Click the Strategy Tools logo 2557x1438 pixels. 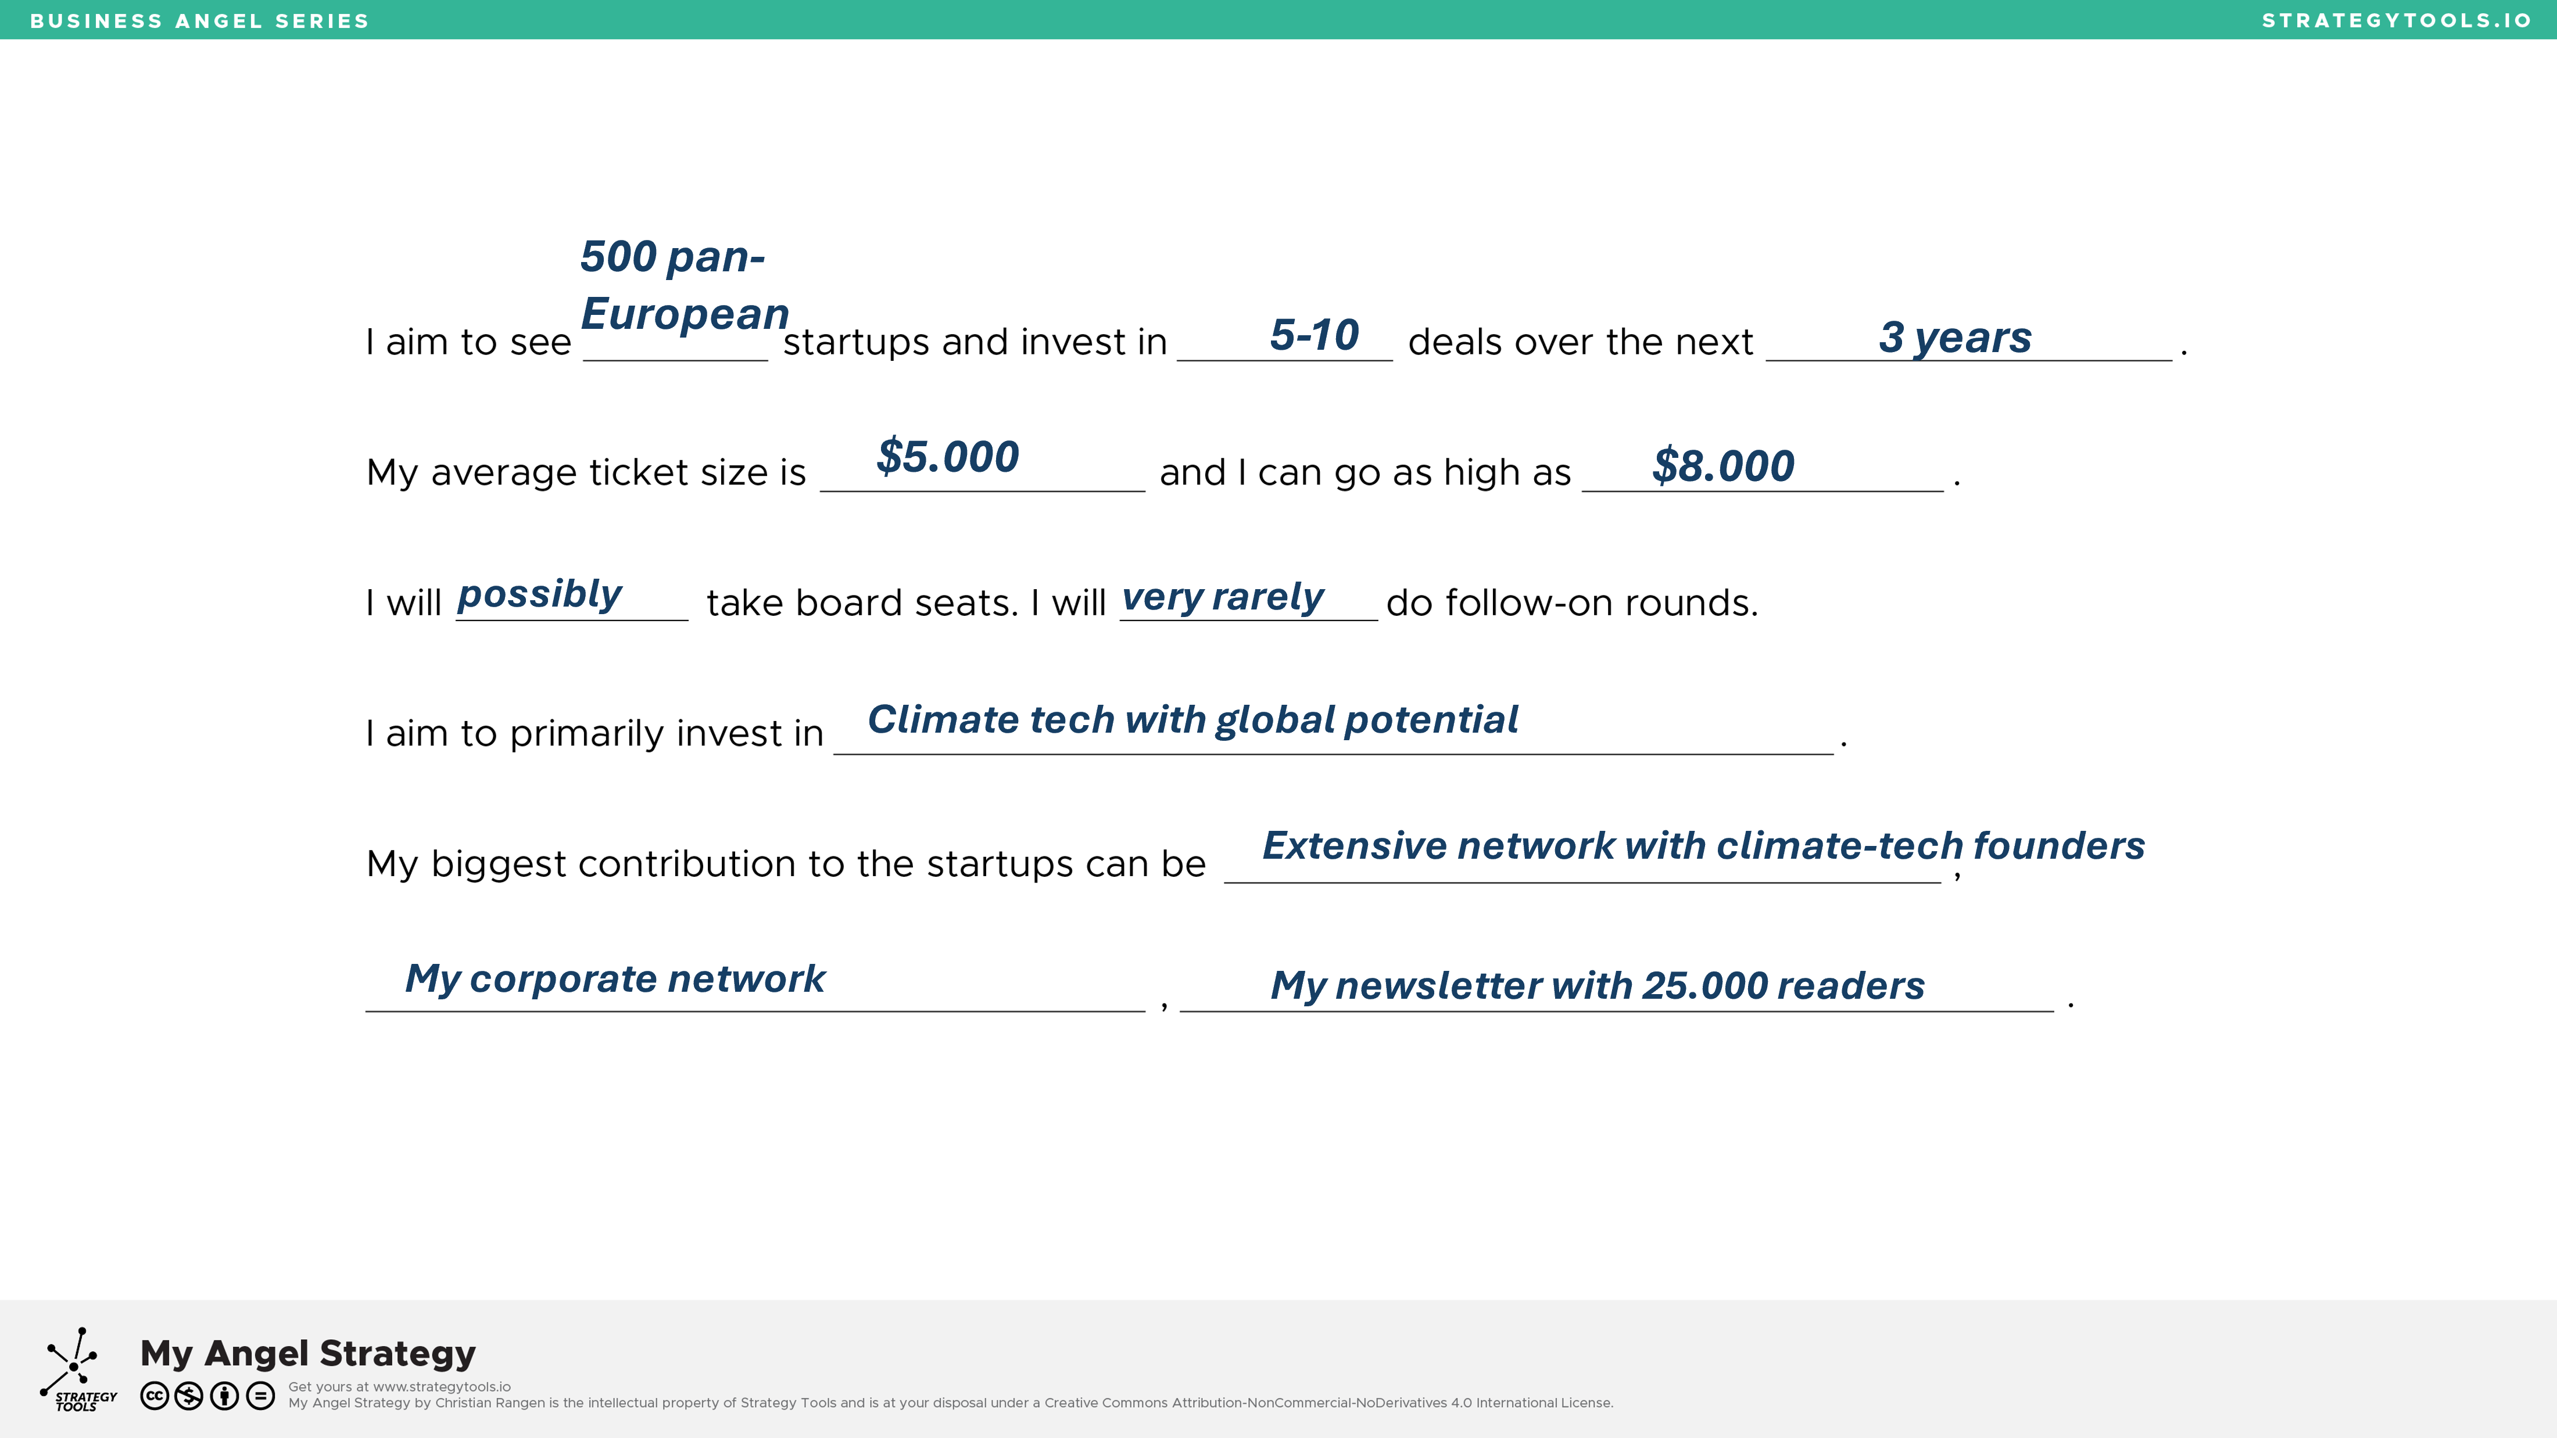[x=77, y=1371]
